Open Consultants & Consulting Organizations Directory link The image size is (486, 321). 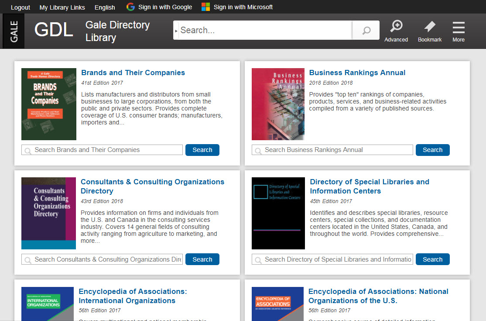pyautogui.click(x=153, y=186)
